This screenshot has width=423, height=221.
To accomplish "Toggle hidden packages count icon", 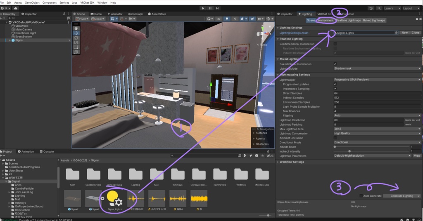I will coord(270,155).
